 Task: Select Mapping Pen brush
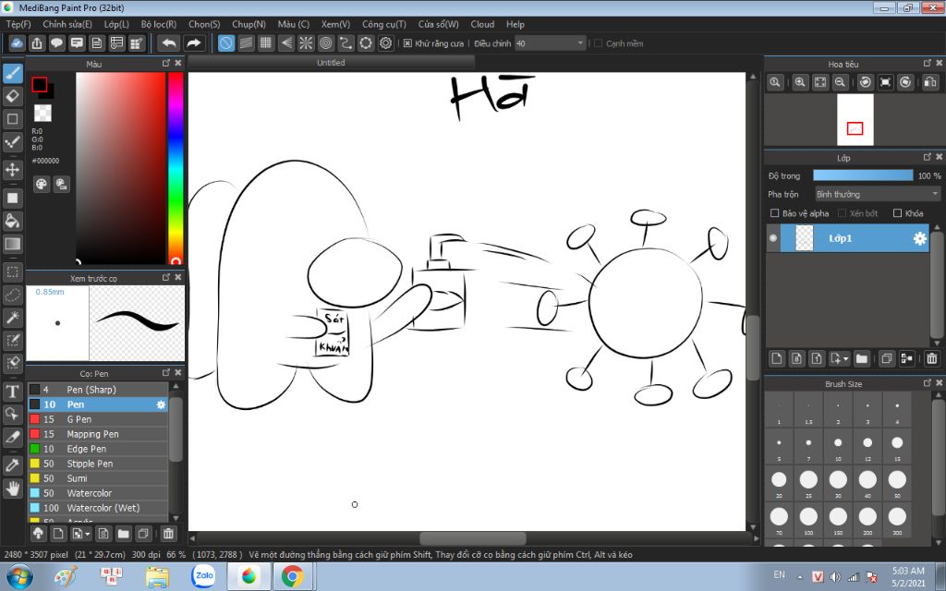click(98, 434)
